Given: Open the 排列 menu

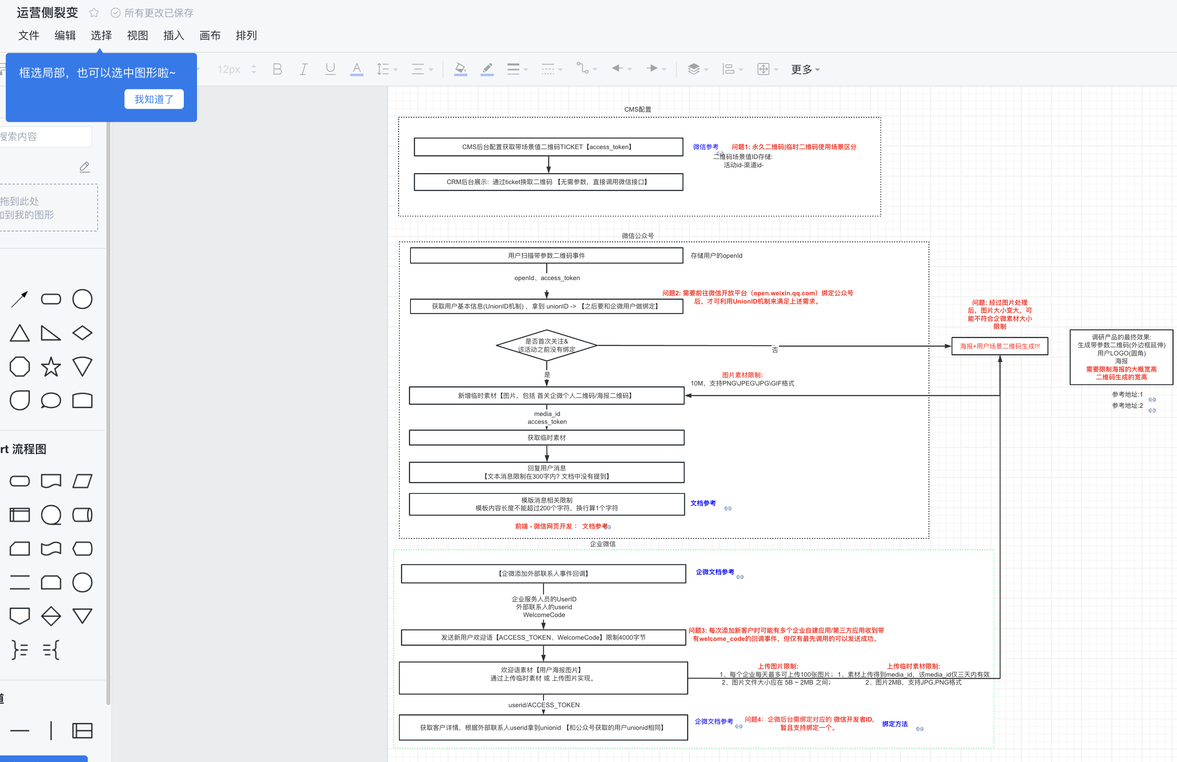Looking at the screenshot, I should (246, 35).
